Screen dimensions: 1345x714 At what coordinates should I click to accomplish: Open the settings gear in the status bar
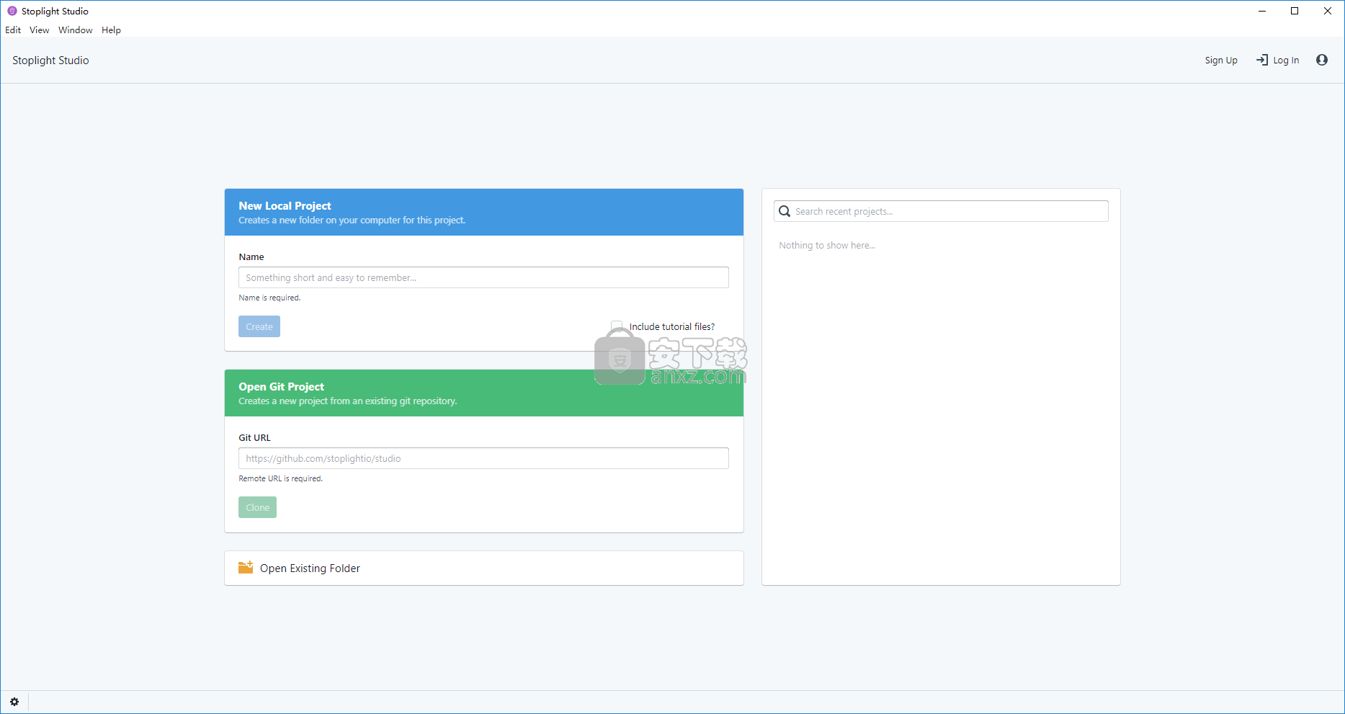[14, 702]
